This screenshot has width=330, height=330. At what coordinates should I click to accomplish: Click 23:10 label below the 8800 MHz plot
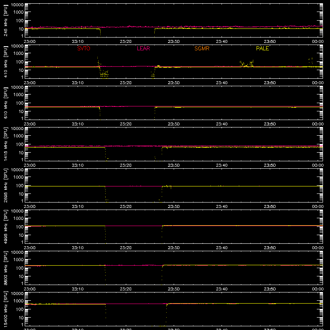coord(78,289)
